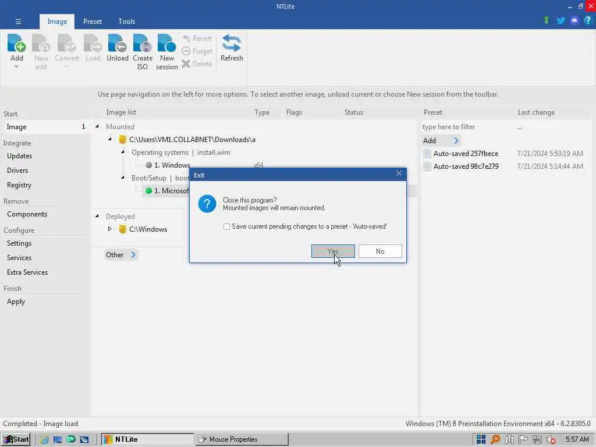The width and height of the screenshot is (596, 447).
Task: Switch to the Tools ribbon tab
Action: (126, 22)
